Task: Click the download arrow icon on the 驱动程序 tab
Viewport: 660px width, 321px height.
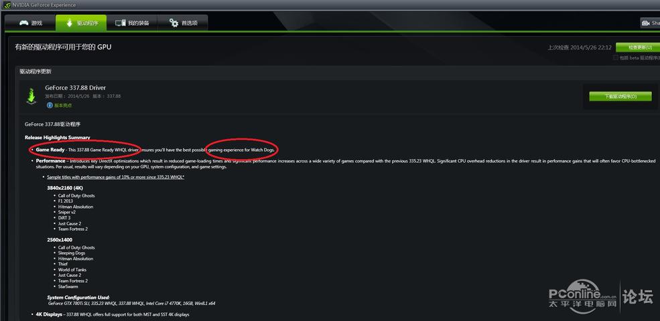Action: 70,23
